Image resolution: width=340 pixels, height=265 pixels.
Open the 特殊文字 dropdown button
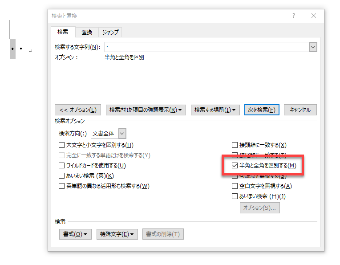click(117, 234)
